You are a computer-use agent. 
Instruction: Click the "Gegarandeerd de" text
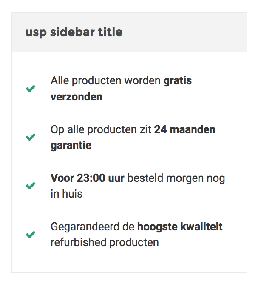(93, 227)
